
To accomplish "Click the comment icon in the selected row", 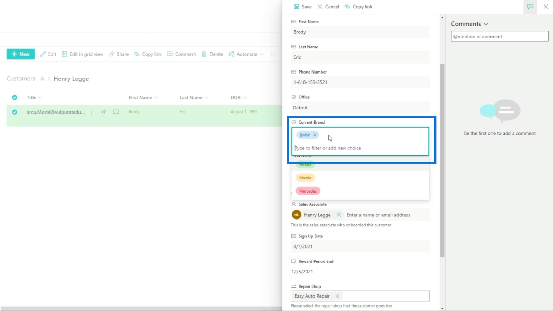I will tap(116, 112).
